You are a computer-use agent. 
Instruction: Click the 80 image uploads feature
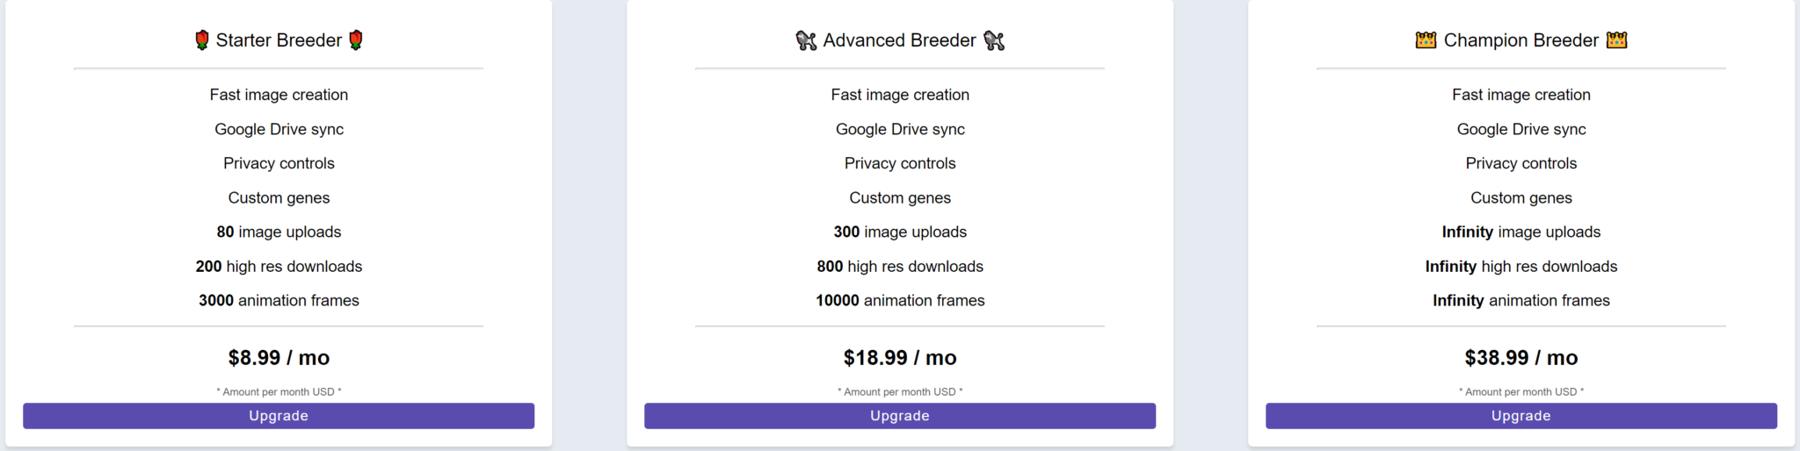coord(279,232)
